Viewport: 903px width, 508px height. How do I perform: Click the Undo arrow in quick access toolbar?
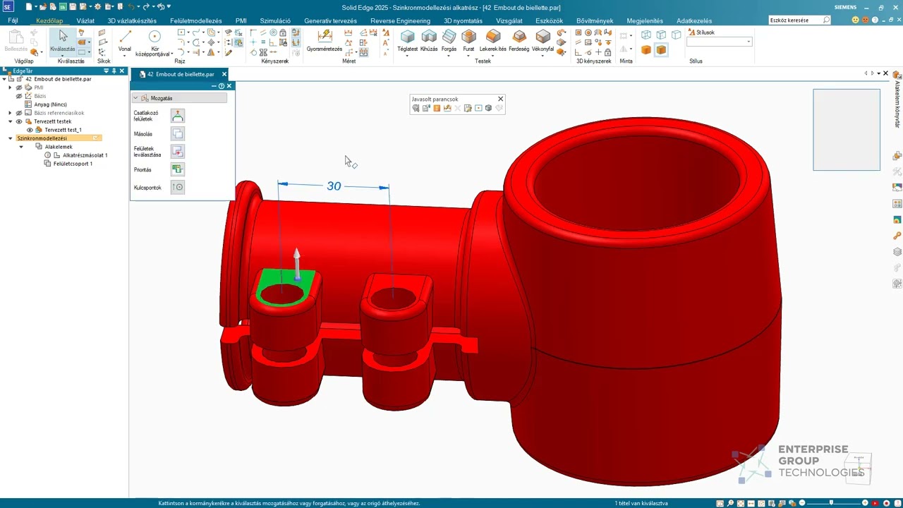(x=131, y=6)
